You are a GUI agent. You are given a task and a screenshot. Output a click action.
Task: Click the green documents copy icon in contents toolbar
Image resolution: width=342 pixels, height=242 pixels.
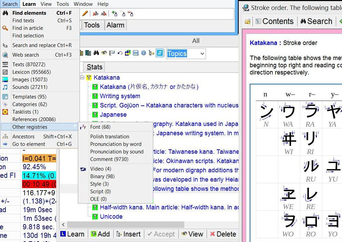point(88,53)
